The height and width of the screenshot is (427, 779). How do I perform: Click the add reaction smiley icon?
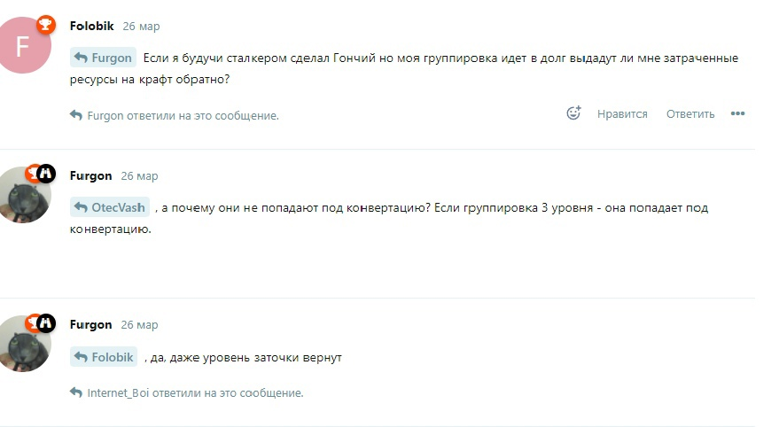(573, 113)
